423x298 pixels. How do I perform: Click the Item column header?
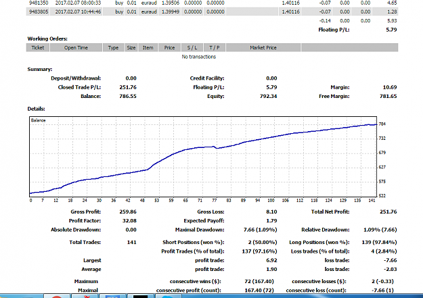coord(148,48)
